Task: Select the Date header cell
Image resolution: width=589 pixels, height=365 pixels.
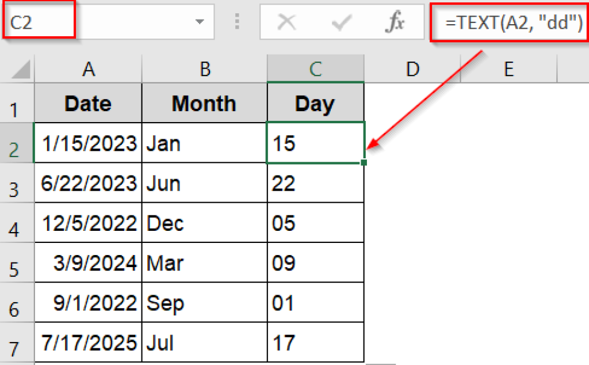Action: point(88,104)
